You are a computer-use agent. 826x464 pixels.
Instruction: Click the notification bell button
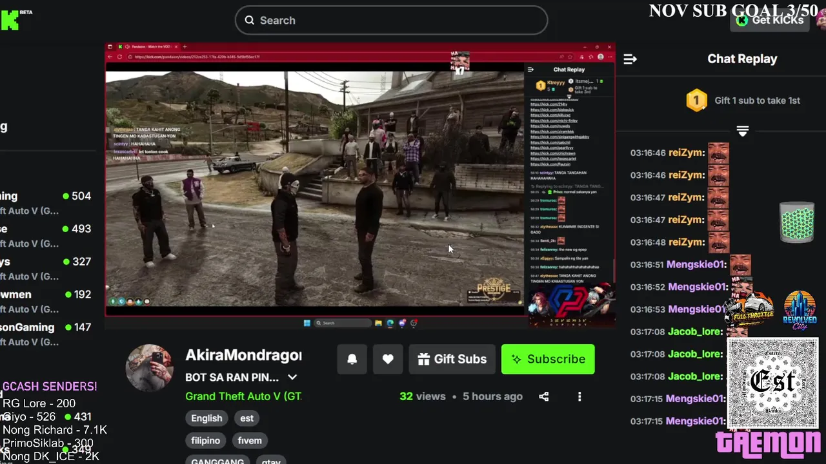click(x=352, y=360)
